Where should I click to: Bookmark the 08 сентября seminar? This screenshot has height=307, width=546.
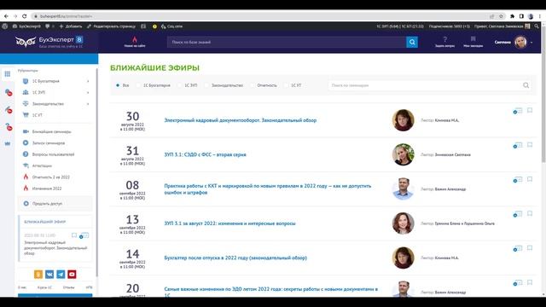point(530,179)
